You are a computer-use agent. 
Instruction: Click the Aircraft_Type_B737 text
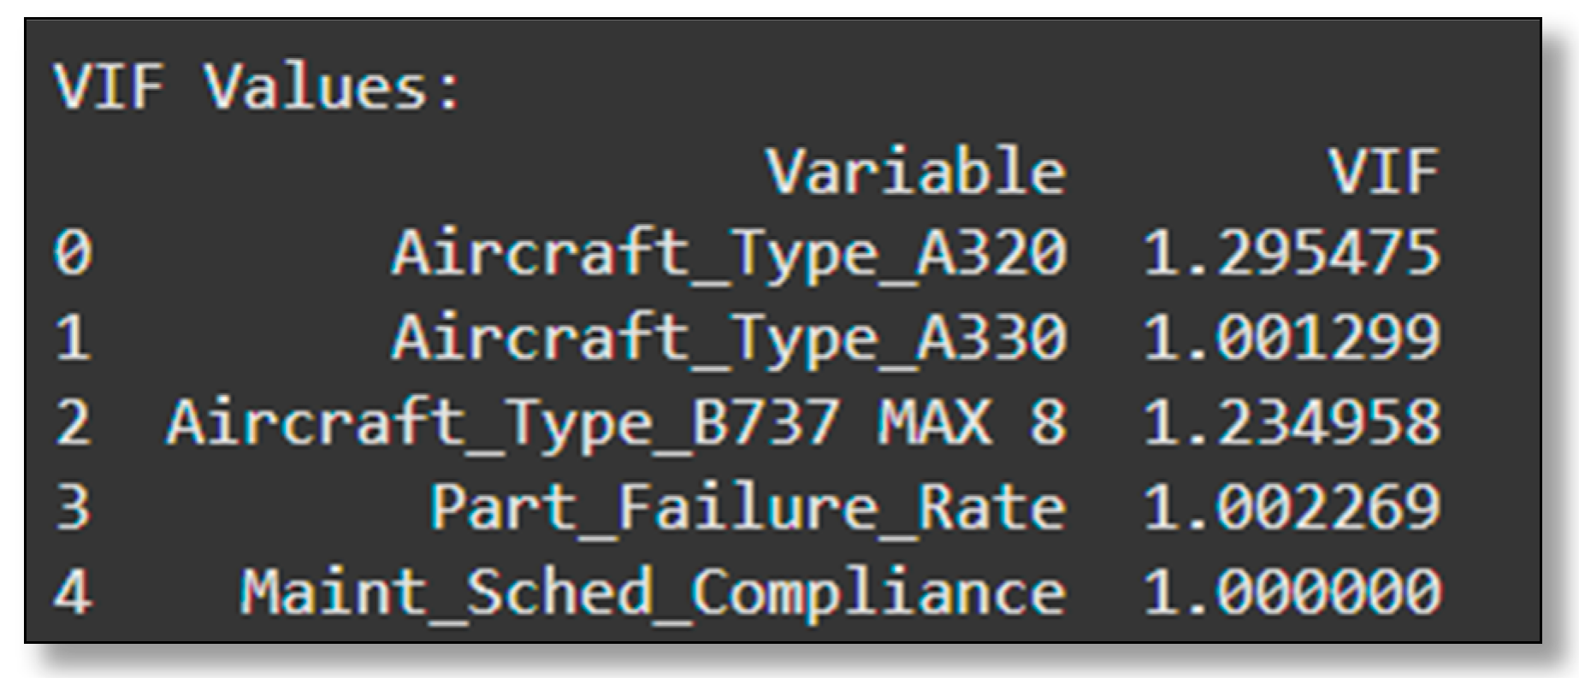[x=503, y=422]
